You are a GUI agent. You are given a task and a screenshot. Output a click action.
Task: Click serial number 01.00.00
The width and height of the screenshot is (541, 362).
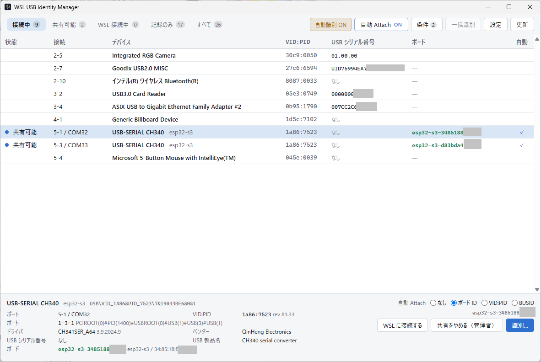tap(344, 55)
